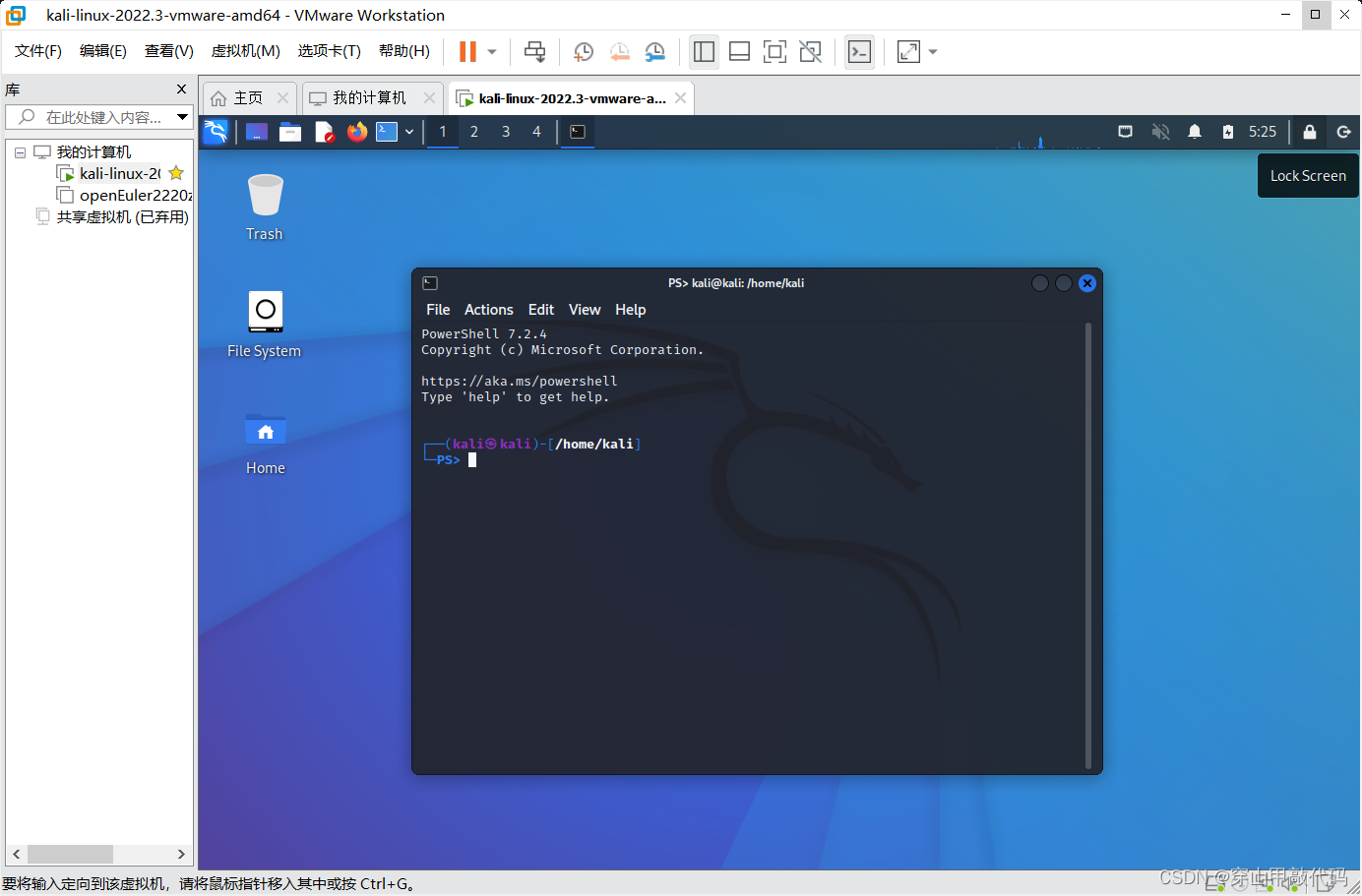Open the power options dropdown arrow
1362x896 pixels.
coord(492,51)
